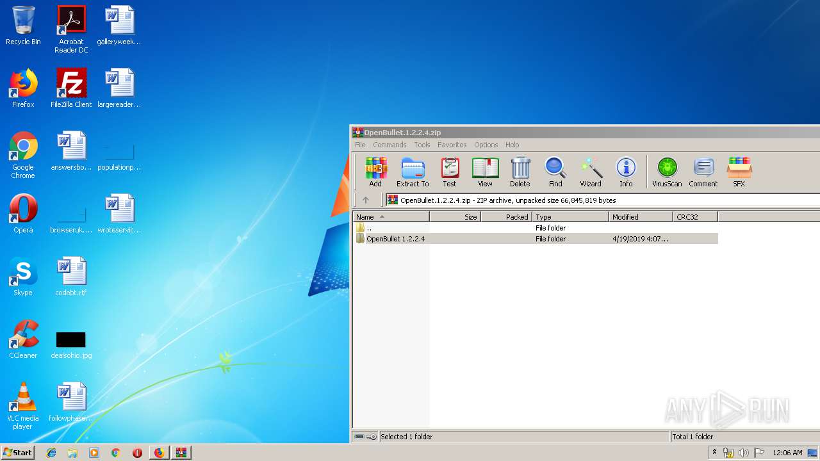
Task: Sort list by Size column header
Action: point(455,217)
